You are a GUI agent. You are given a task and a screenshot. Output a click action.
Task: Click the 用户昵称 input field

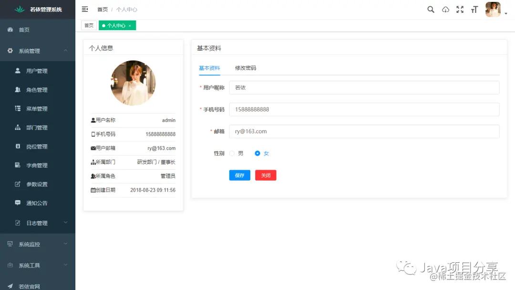[x=364, y=87]
